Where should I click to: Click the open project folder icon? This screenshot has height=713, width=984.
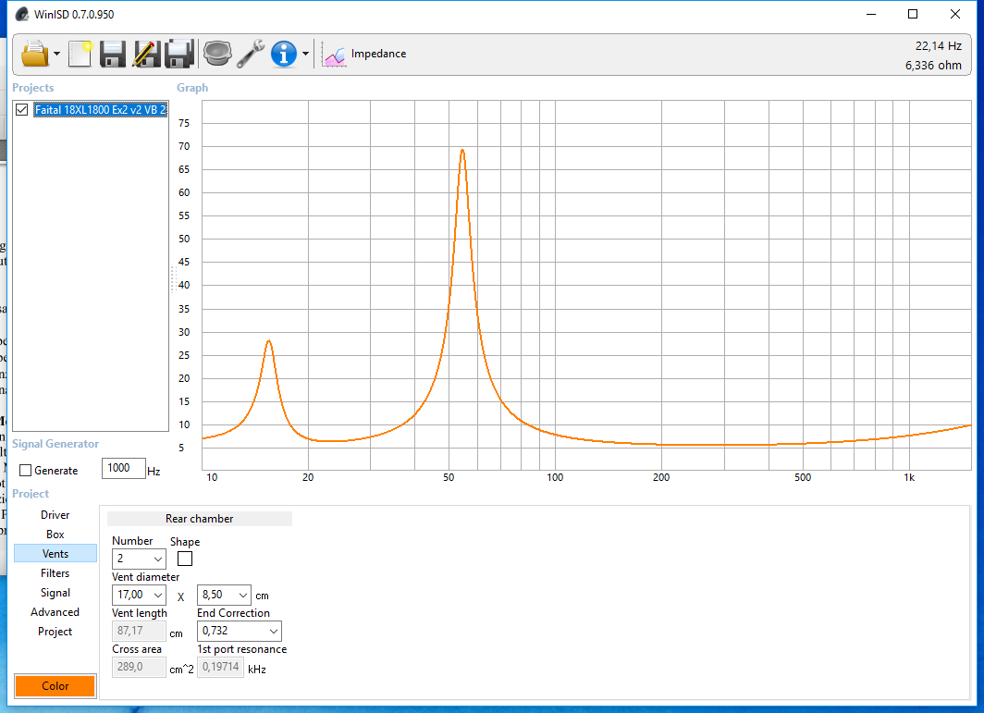[34, 54]
